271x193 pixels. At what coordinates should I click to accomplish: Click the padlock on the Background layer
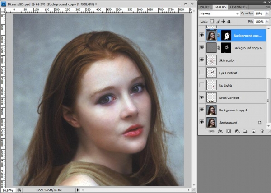(x=260, y=123)
